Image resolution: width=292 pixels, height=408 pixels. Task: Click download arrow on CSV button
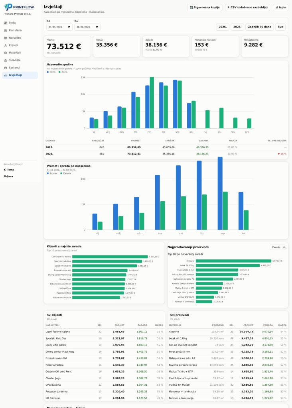(x=229, y=7)
